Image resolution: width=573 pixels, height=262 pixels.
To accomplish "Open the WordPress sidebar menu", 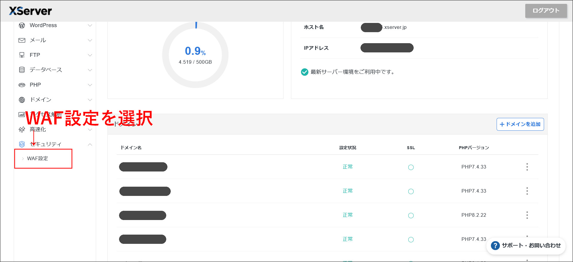I will 55,26.
